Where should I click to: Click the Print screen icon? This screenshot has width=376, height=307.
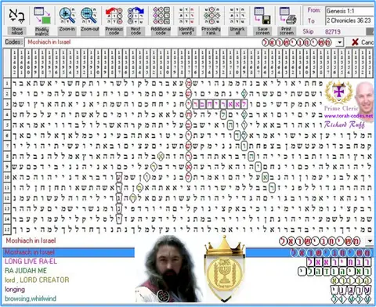(x=287, y=16)
